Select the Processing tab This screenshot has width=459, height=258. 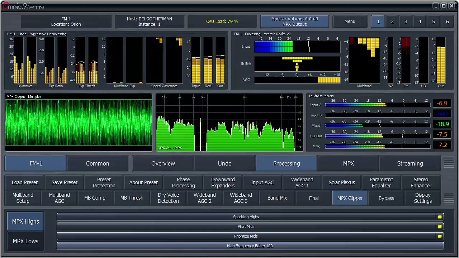click(x=287, y=163)
